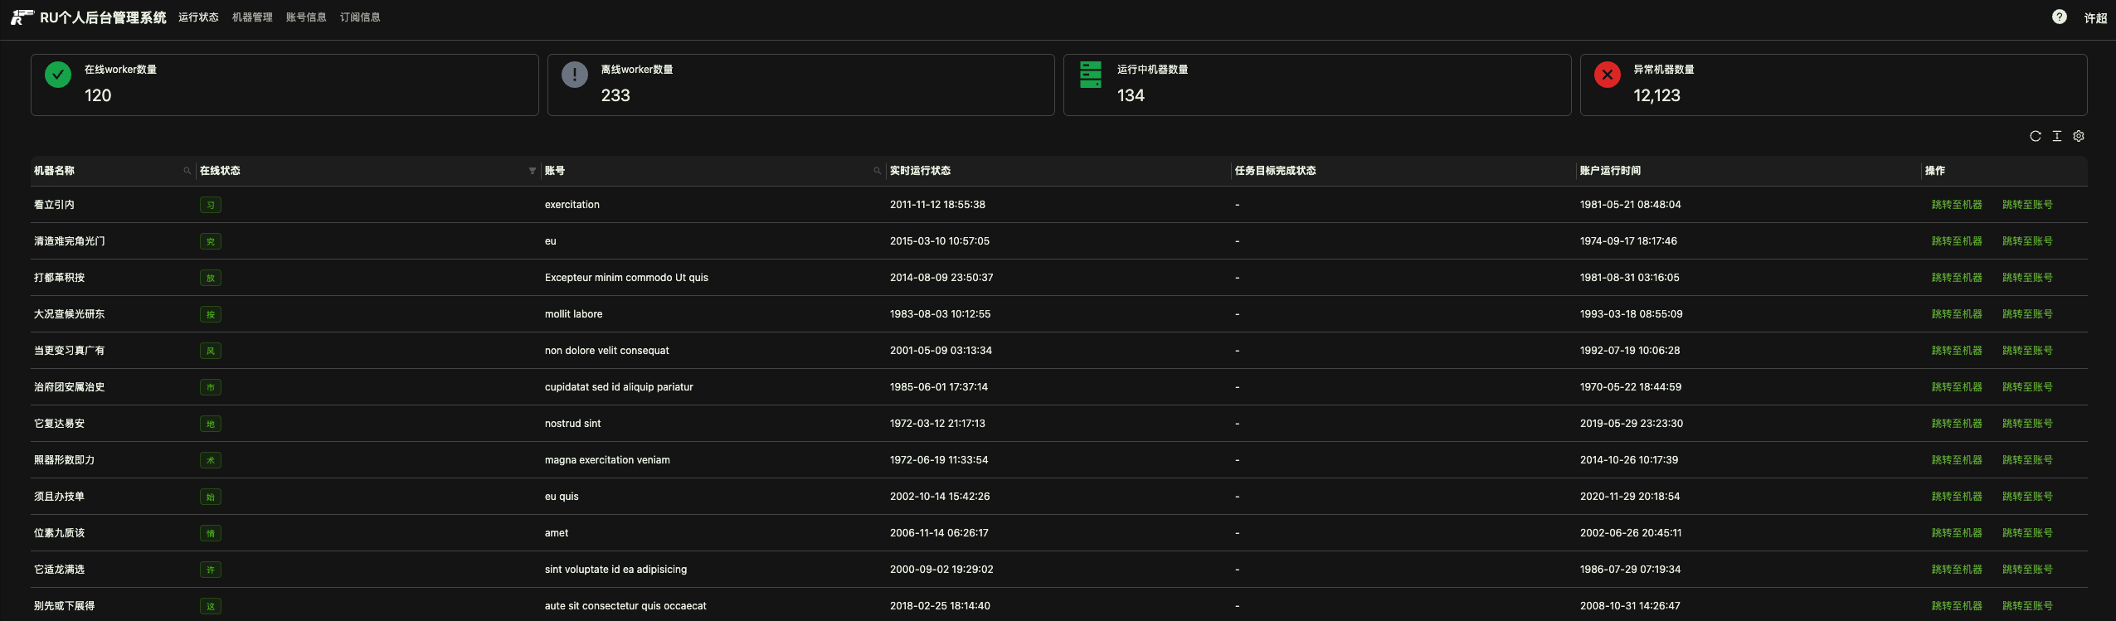Open the 账号信息 menu item
2116x621 pixels.
306,17
